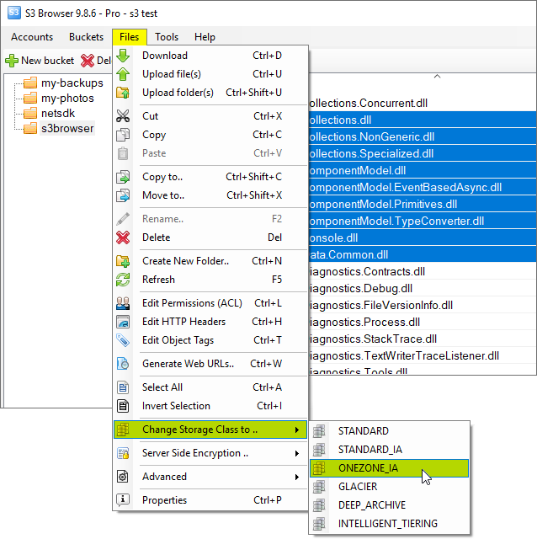Screen dimensions: 537x539
Task: Click the New bucket button label
Action: pos(47,61)
